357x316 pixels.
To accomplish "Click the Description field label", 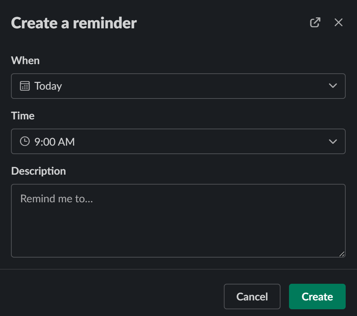I will [38, 171].
